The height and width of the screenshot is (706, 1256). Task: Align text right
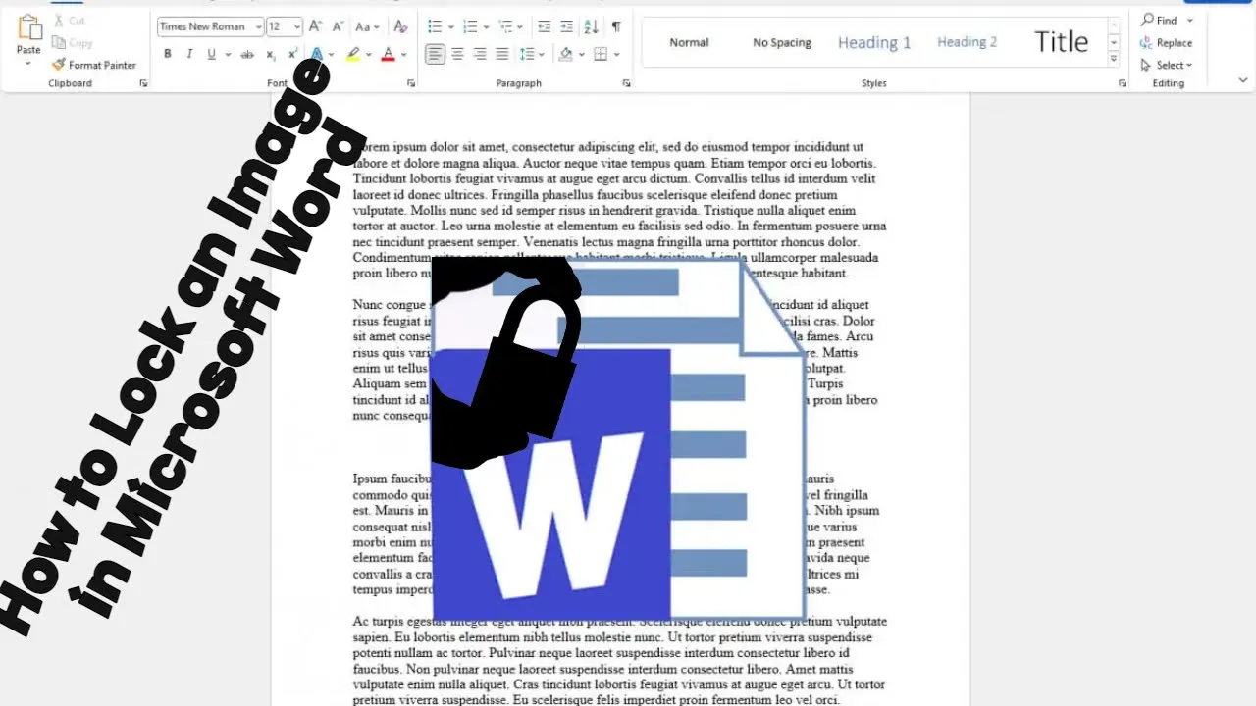click(480, 54)
